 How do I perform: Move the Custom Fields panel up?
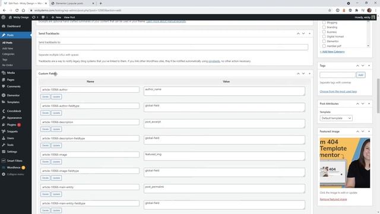tap(298, 74)
